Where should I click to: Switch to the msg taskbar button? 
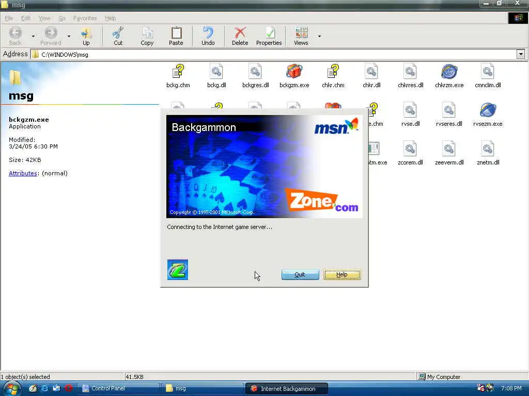pos(202,388)
